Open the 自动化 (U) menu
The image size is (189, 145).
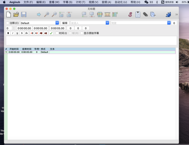tap(121, 2)
